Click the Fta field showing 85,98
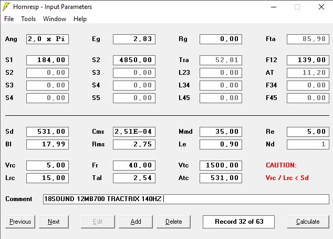 [308, 39]
